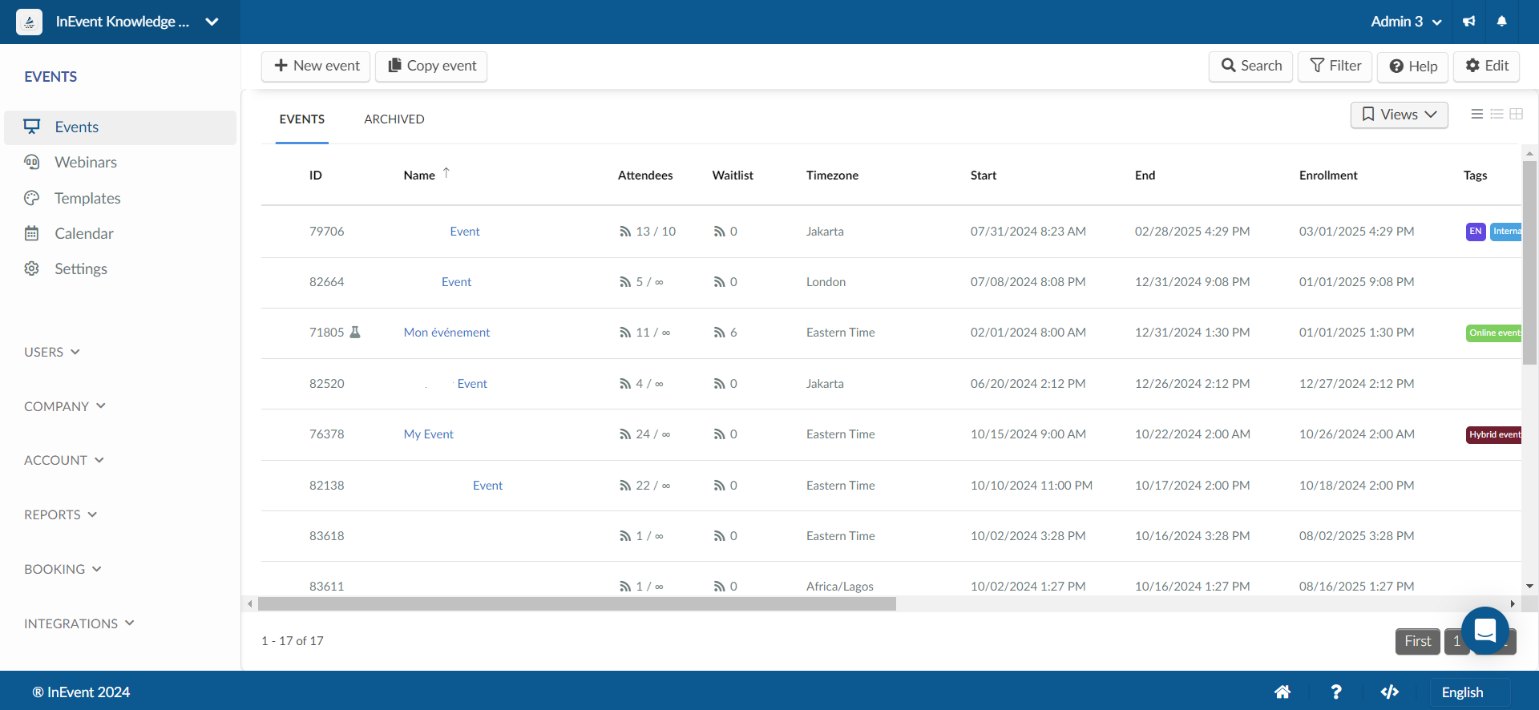This screenshot has height=710, width=1539.
Task: Click the InEvent logo icon
Action: coord(30,22)
